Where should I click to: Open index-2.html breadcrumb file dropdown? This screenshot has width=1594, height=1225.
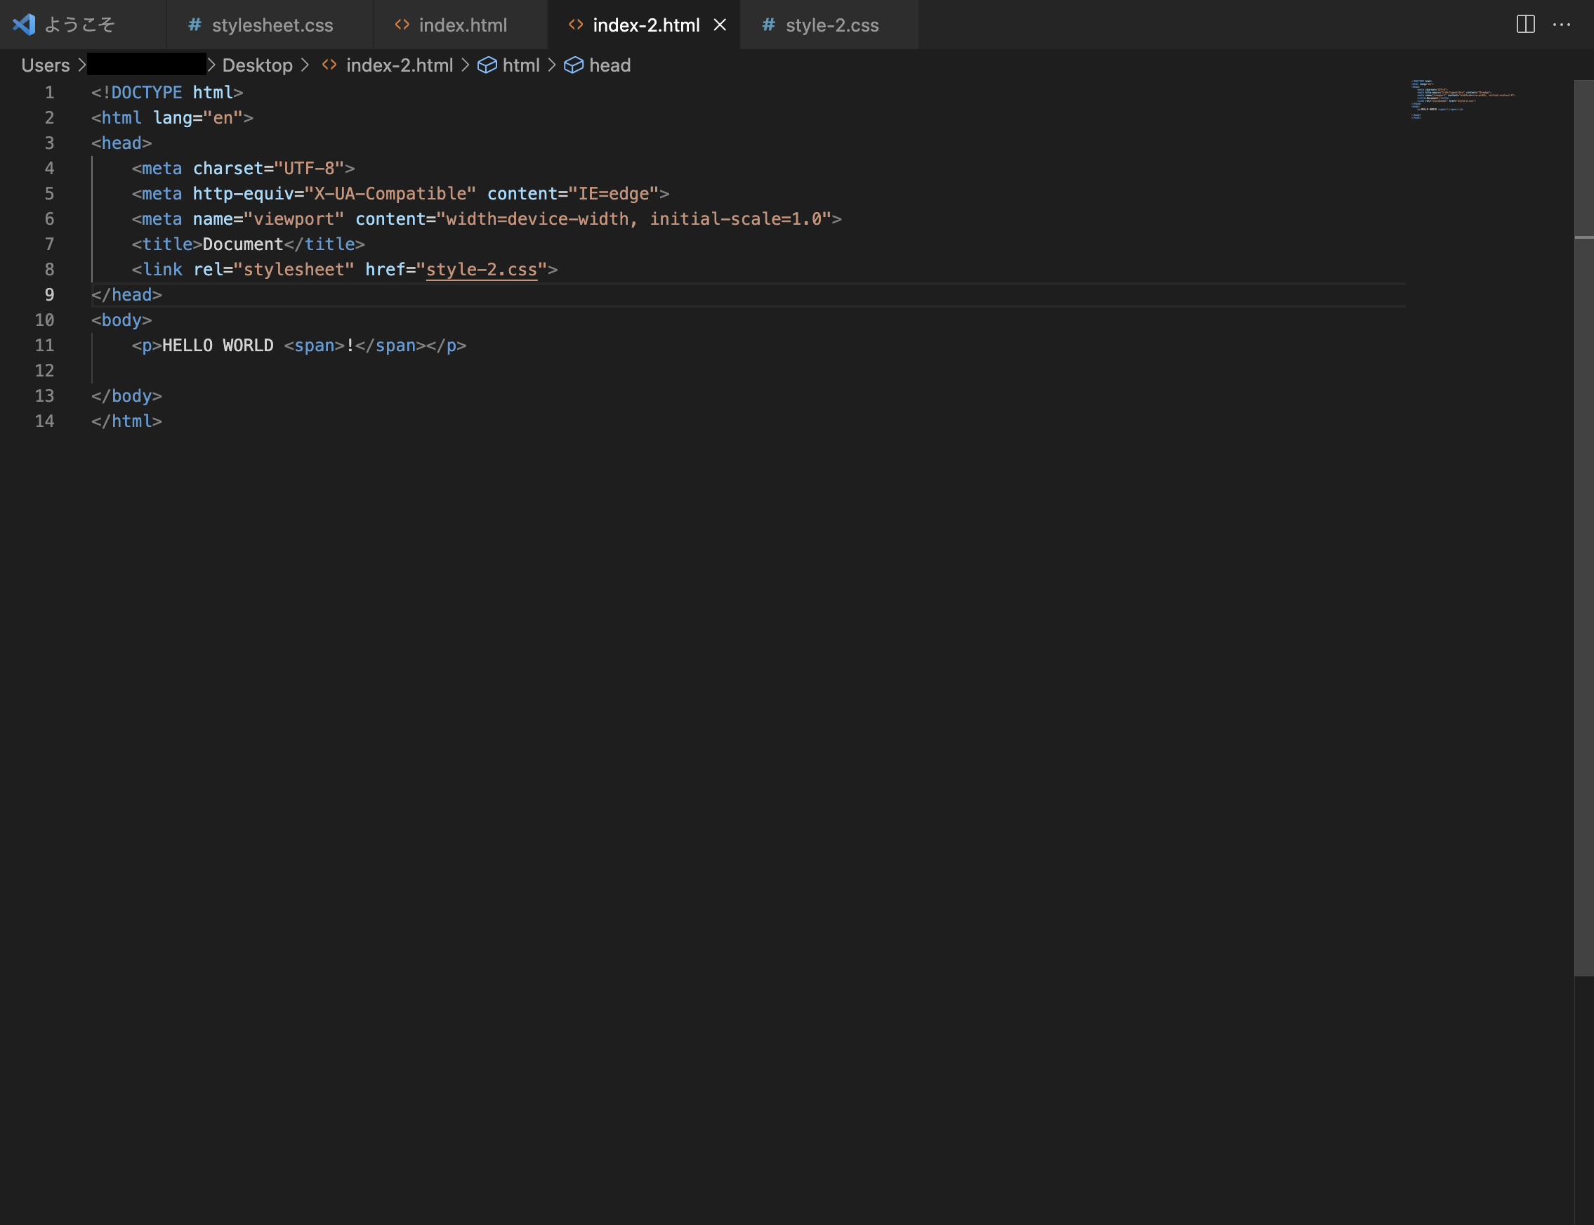click(x=399, y=65)
